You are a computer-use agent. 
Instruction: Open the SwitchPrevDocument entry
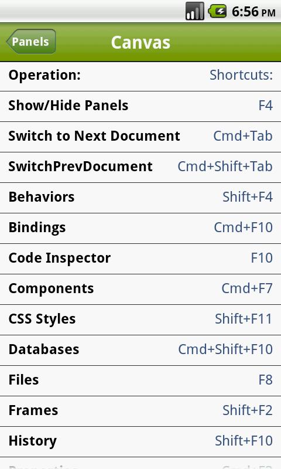tap(140, 167)
